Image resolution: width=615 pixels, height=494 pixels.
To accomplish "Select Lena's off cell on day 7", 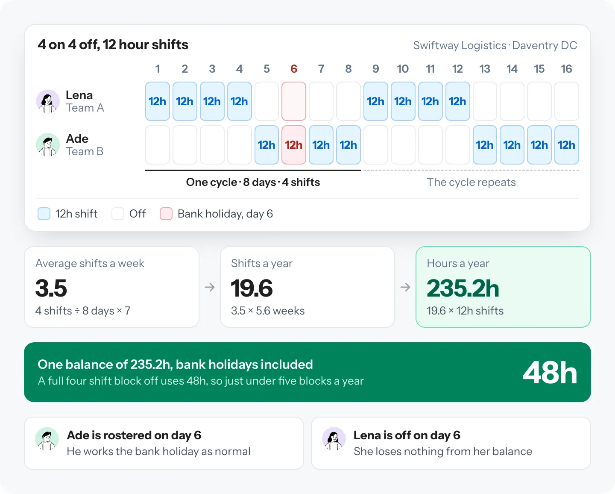I will pos(321,101).
